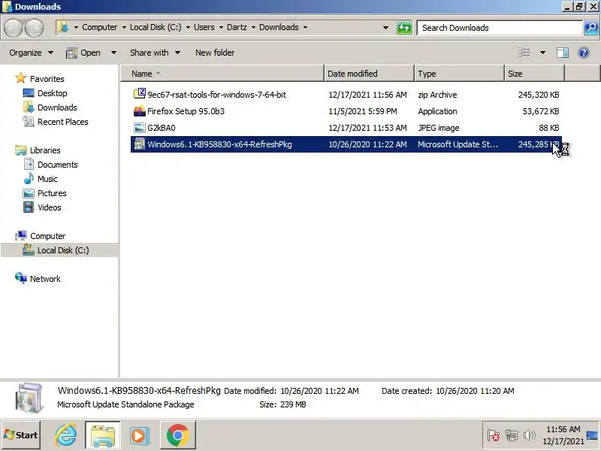
Task: Open Explorer help question mark icon
Action: coord(584,53)
